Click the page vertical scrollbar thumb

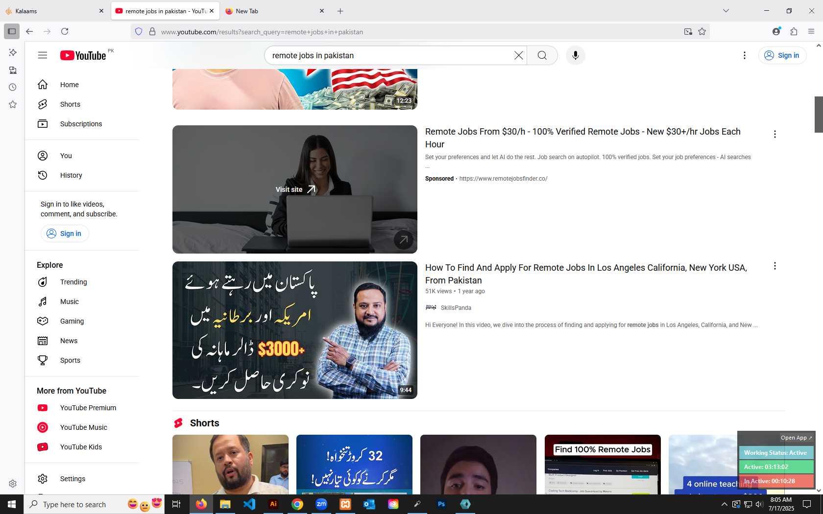(819, 115)
